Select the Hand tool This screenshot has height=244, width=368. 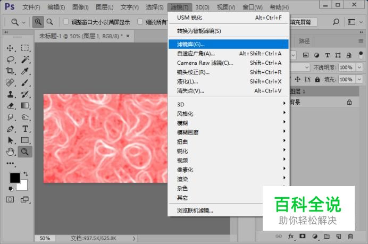[x=10, y=152]
